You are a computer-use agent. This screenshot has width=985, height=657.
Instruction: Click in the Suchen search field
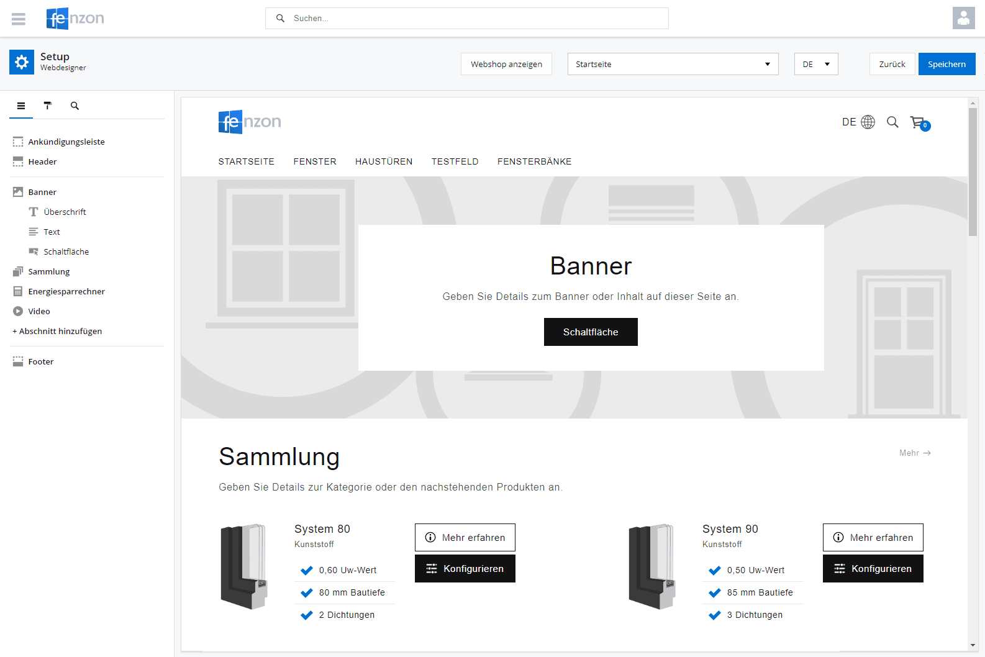click(472, 19)
